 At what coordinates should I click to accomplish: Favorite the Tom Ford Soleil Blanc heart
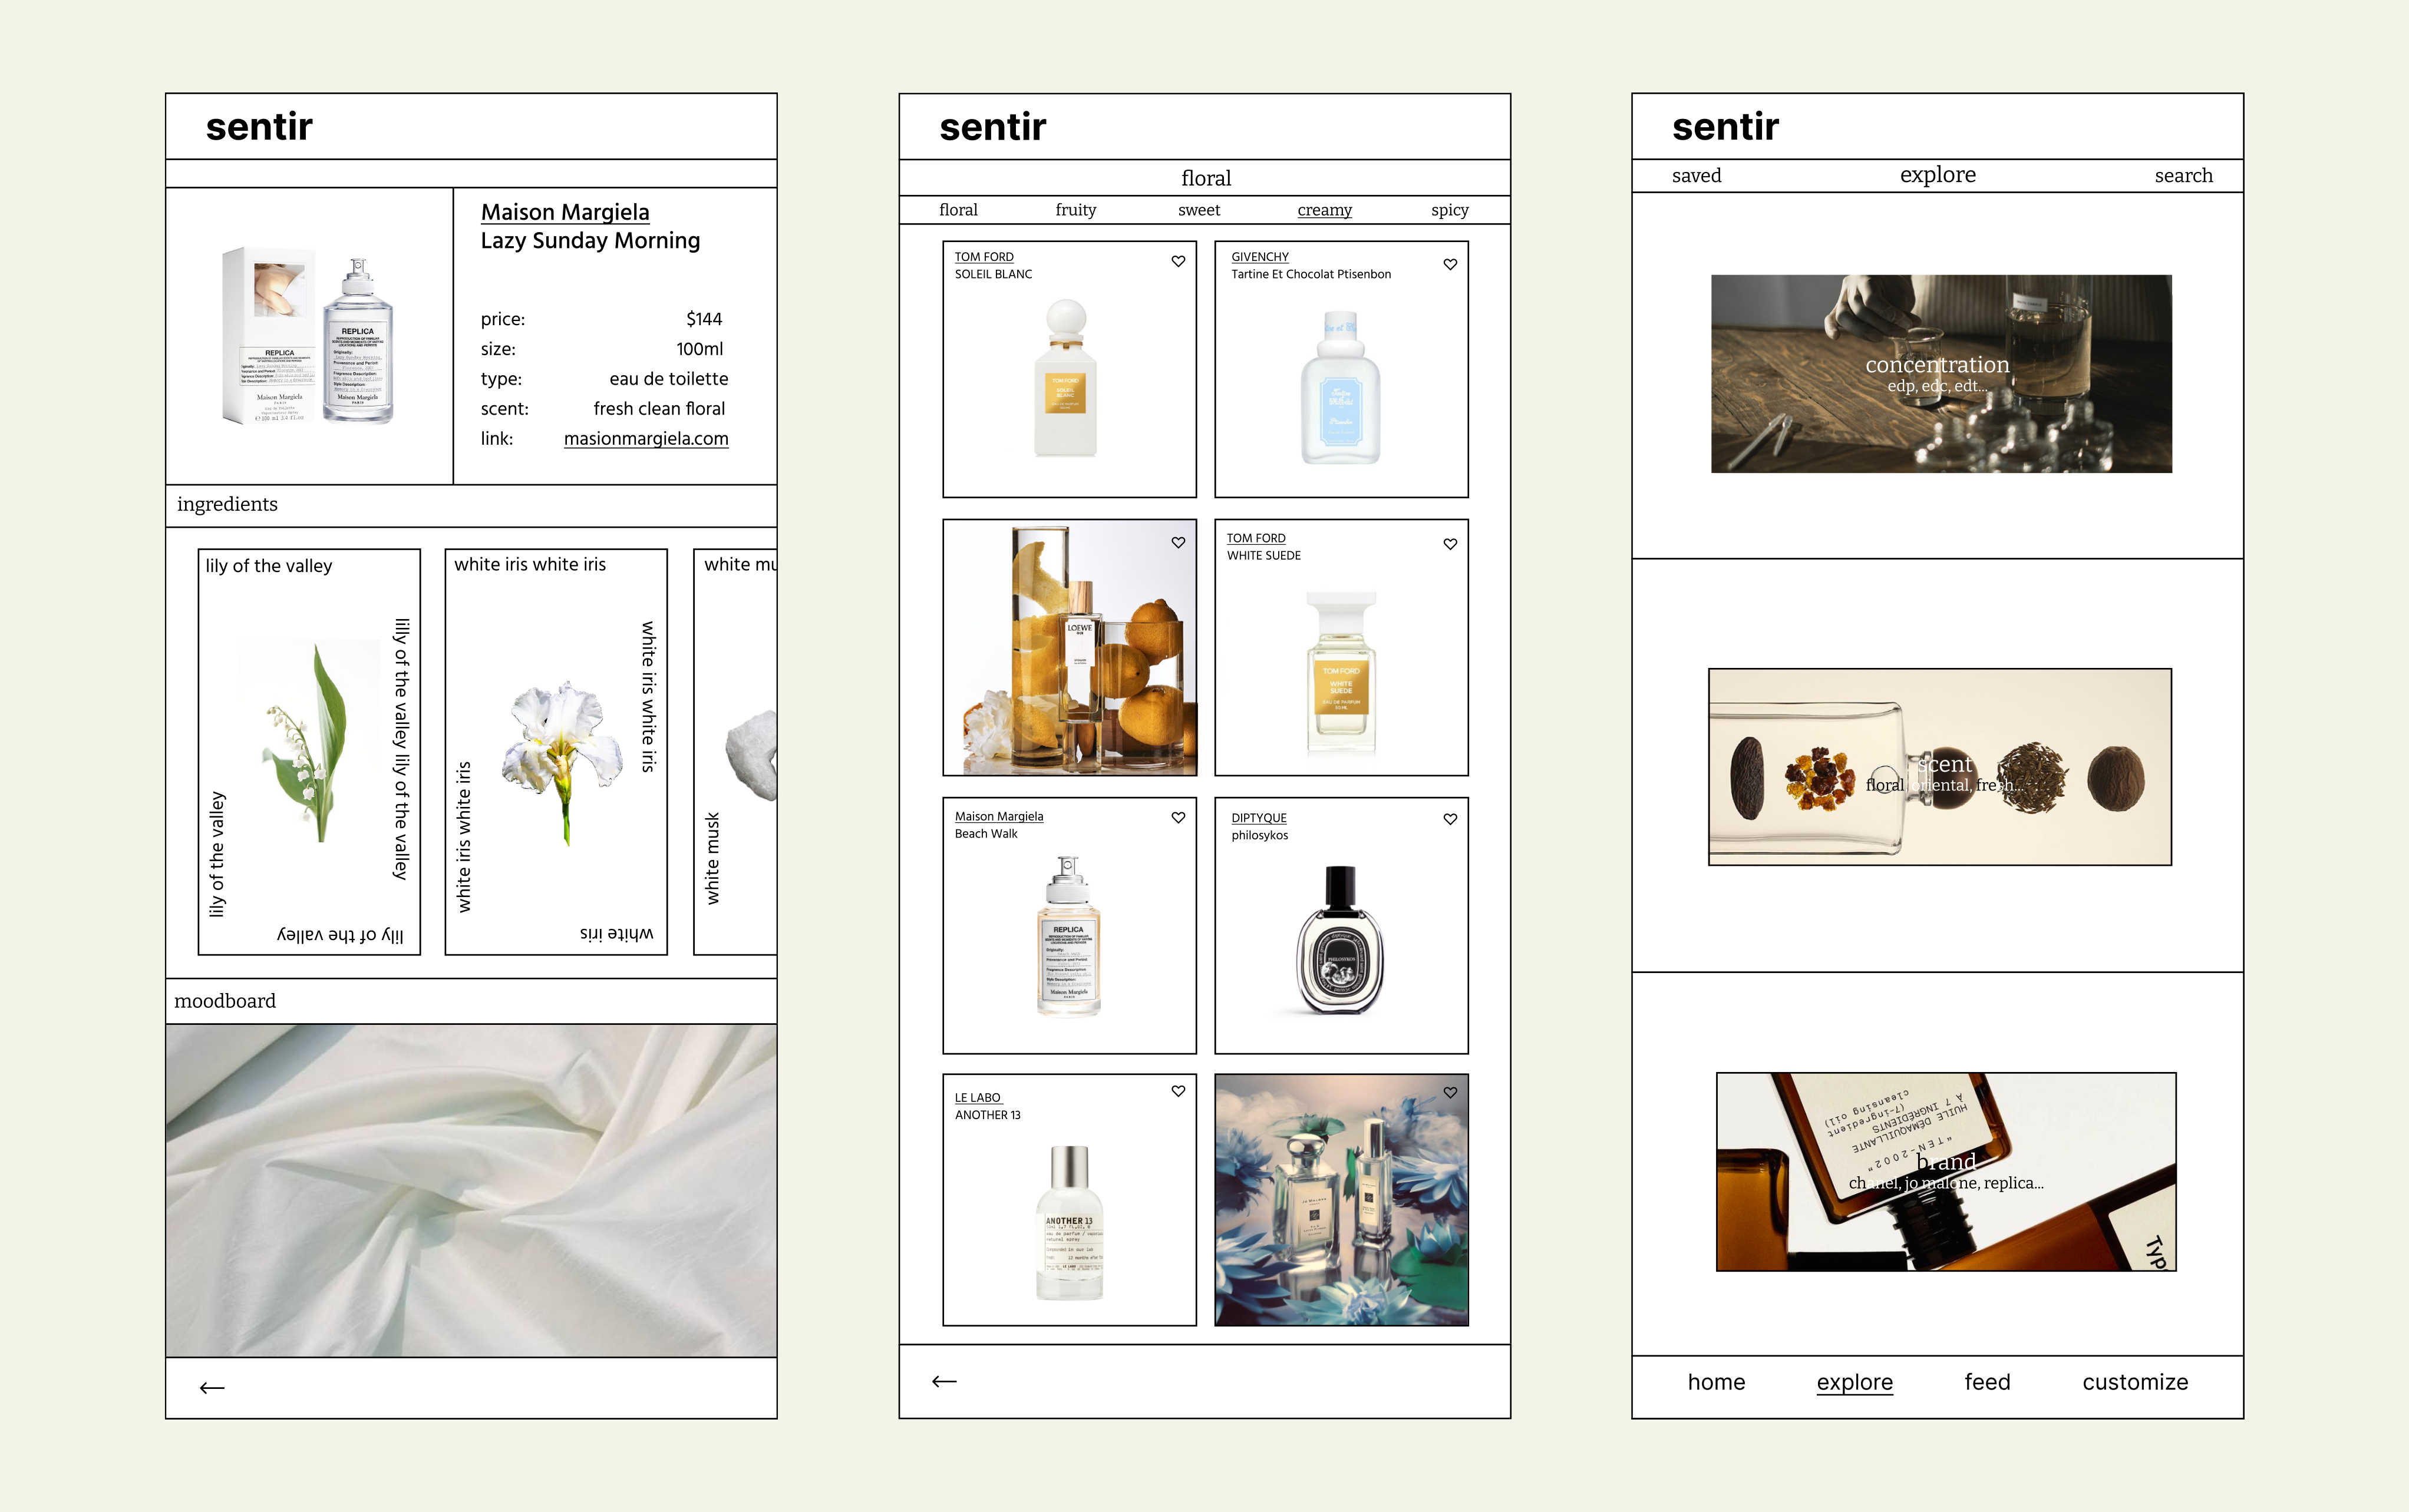[1179, 262]
